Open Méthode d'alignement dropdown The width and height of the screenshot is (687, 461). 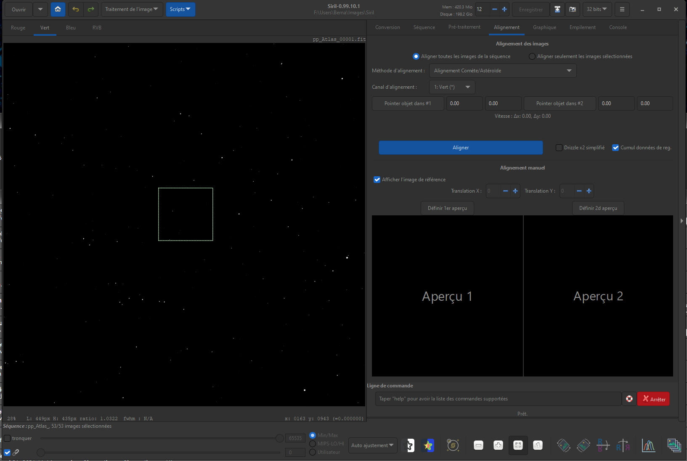coord(503,71)
